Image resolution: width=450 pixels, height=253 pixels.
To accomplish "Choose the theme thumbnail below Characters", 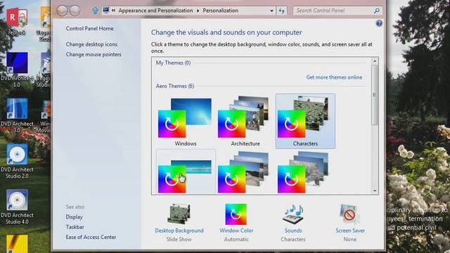I will 305,172.
